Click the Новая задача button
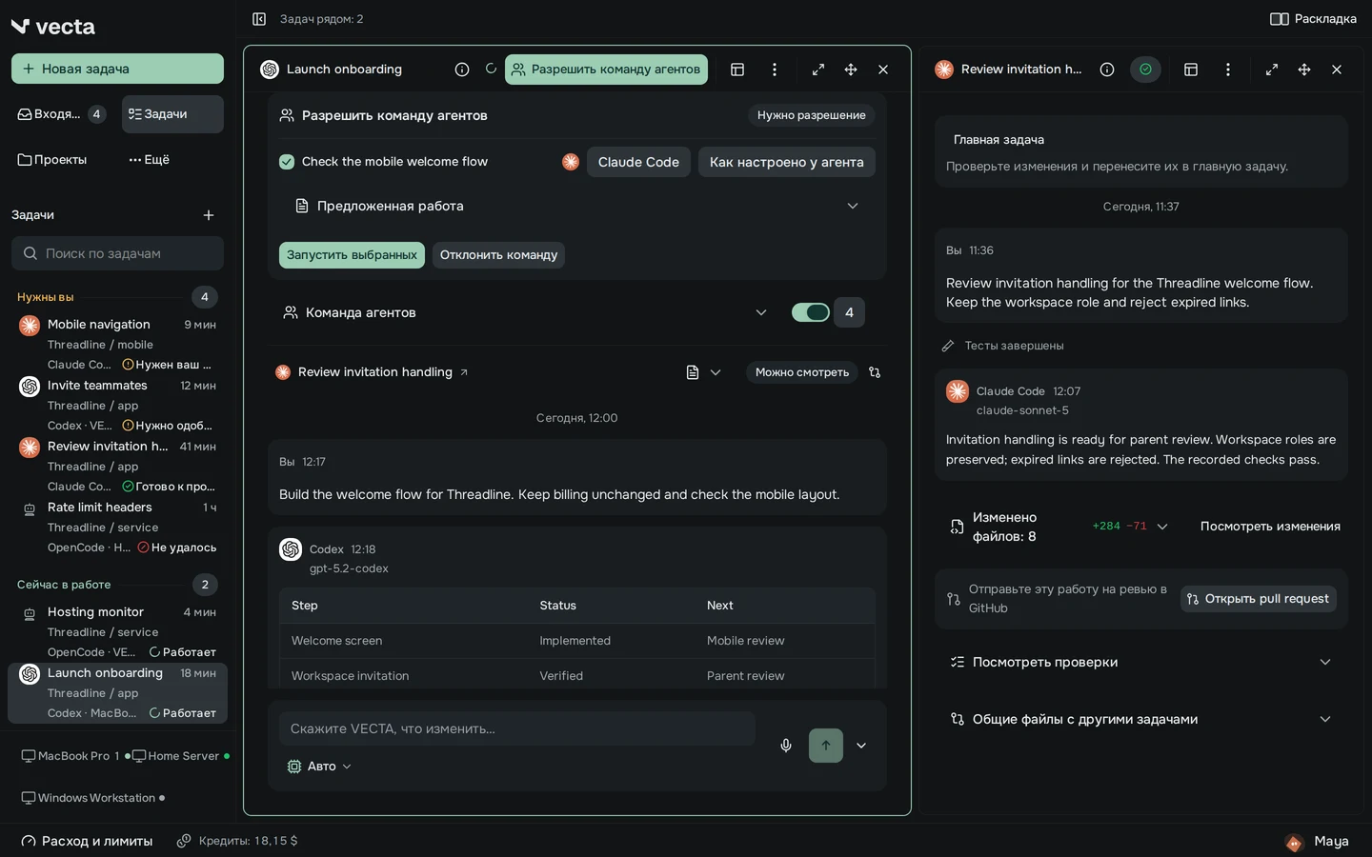 point(117,69)
